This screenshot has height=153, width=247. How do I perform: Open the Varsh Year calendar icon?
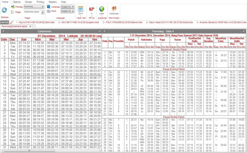[x=80, y=9]
